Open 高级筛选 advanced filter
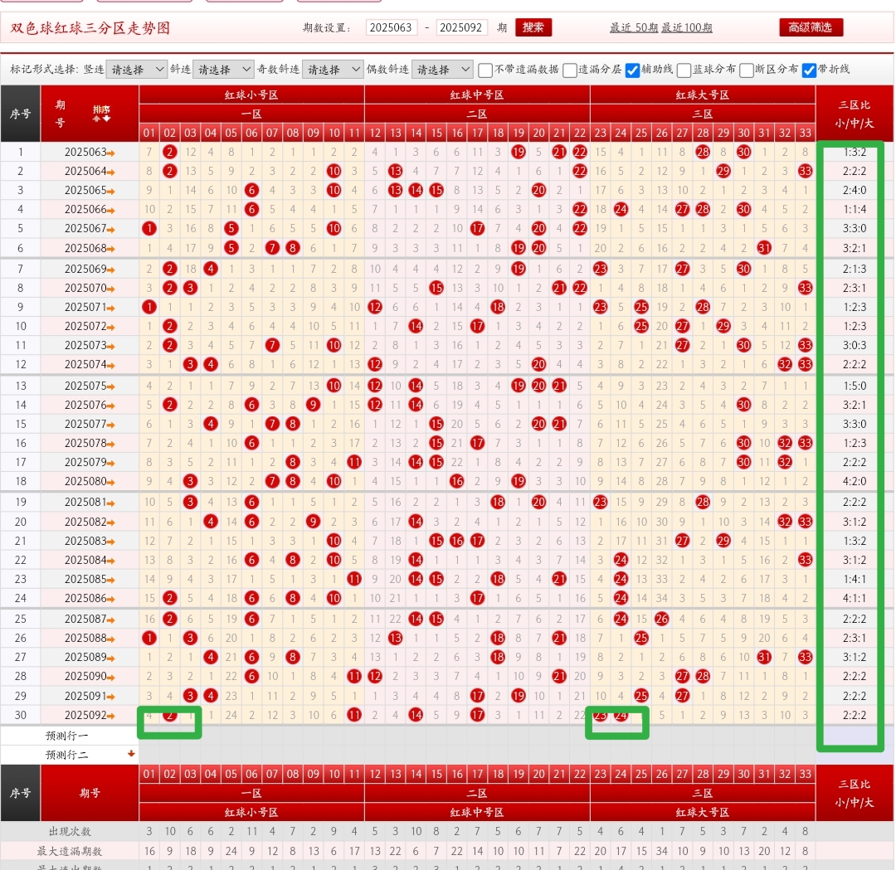The image size is (896, 870). click(x=811, y=27)
